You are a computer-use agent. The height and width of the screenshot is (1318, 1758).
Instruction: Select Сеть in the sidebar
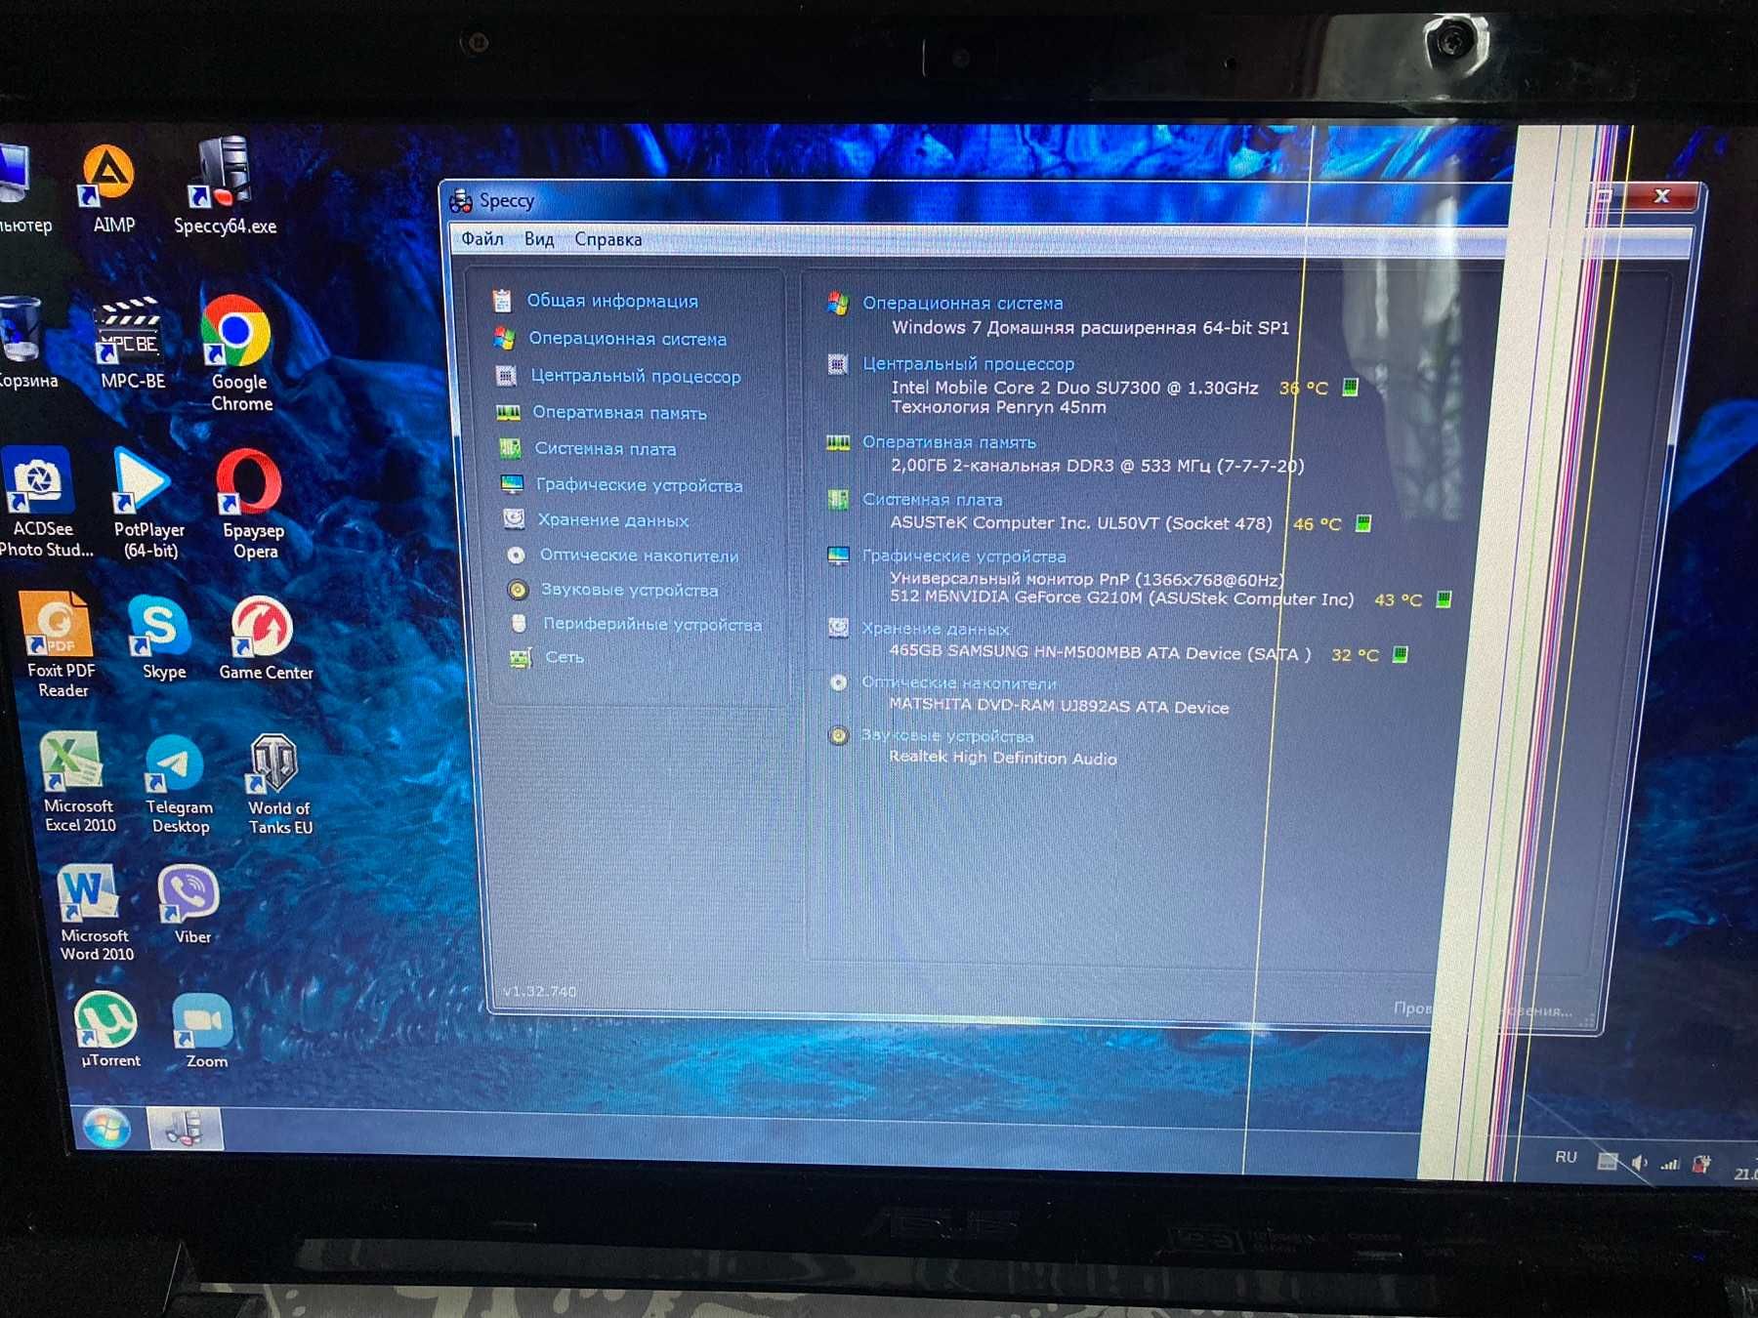click(x=564, y=657)
